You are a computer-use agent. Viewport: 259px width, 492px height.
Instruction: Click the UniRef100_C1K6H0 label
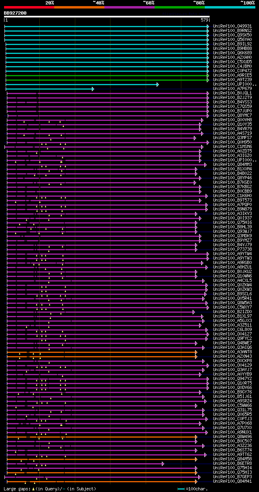(232, 196)
